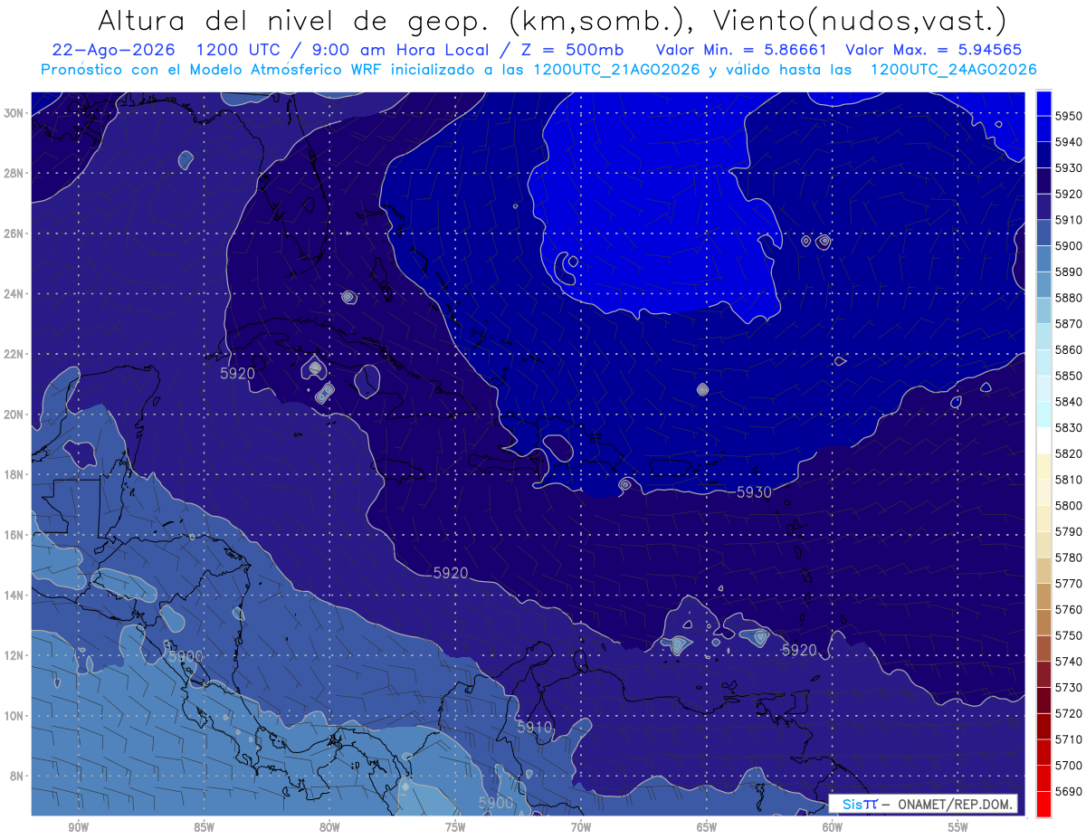Click the 5940 legend value
Viewport: 1086px width, 839px height.
[1069, 142]
